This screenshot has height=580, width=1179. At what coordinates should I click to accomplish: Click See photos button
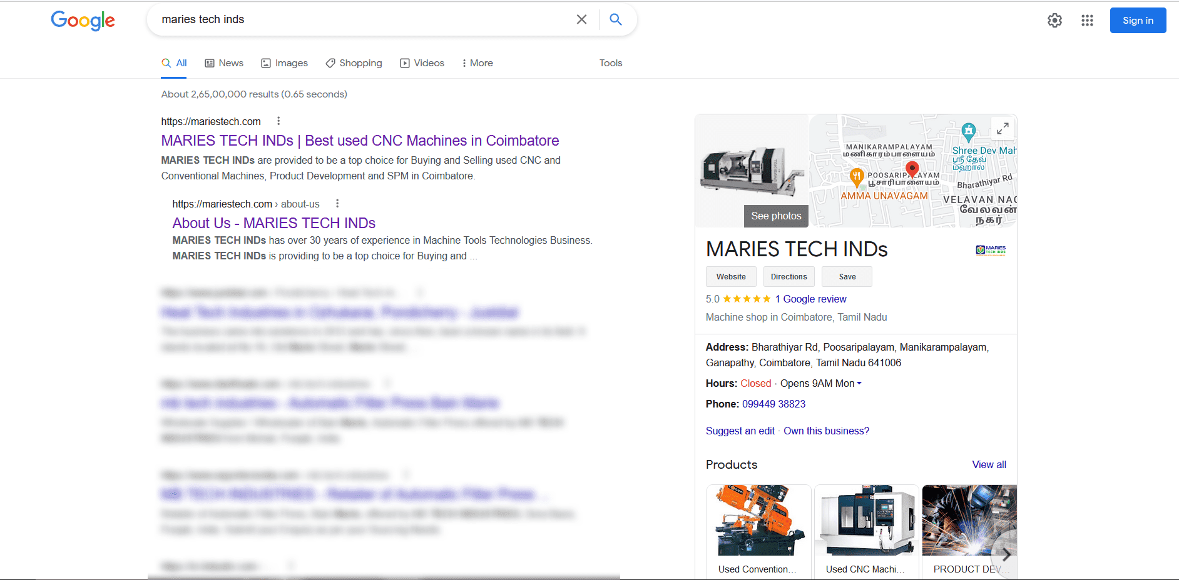(x=776, y=216)
